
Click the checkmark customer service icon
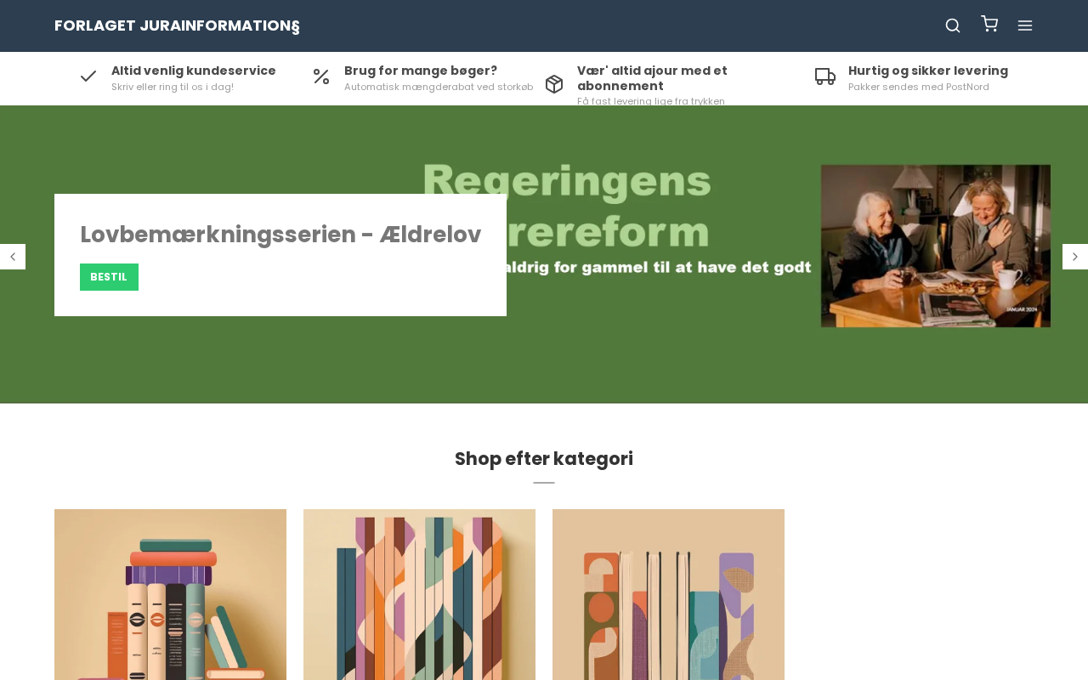point(88,76)
